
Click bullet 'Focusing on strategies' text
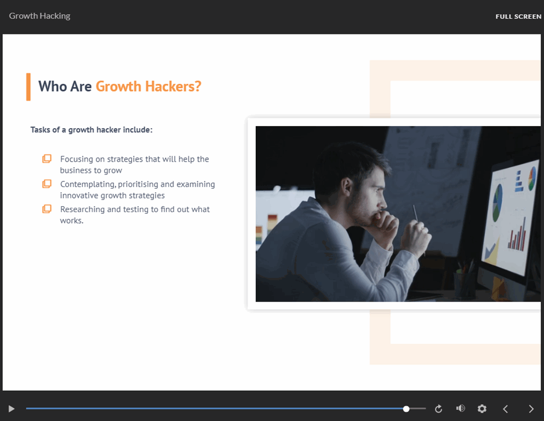click(135, 164)
